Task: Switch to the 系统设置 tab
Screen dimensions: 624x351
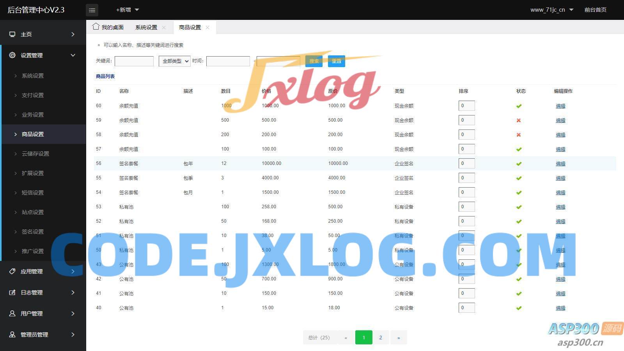Action: click(x=146, y=27)
